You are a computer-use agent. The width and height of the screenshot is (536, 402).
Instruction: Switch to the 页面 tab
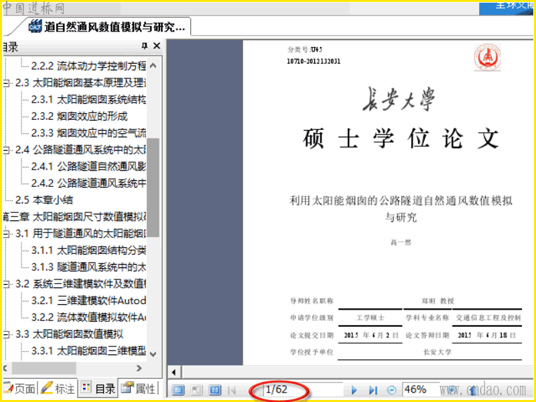click(19, 389)
